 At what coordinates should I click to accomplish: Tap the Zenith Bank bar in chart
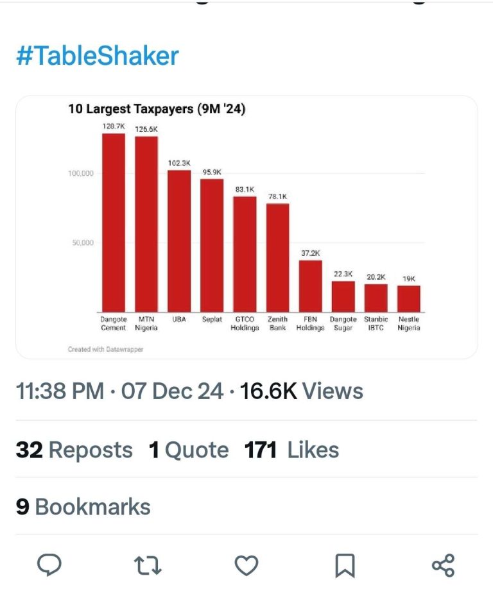point(278,257)
